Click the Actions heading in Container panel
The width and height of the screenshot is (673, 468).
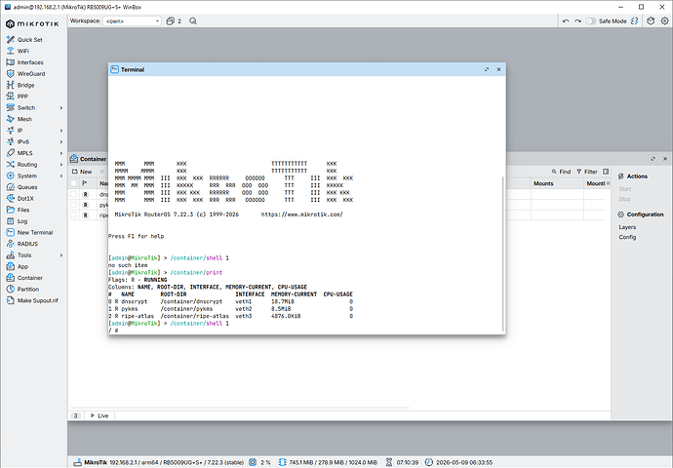632,176
